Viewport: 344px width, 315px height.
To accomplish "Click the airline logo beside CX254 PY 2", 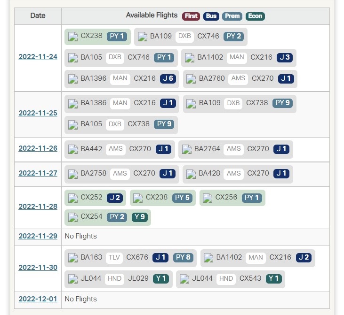I will tap(73, 217).
